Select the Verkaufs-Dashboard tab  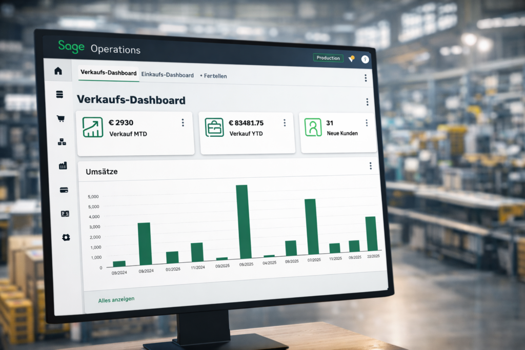[x=108, y=73]
